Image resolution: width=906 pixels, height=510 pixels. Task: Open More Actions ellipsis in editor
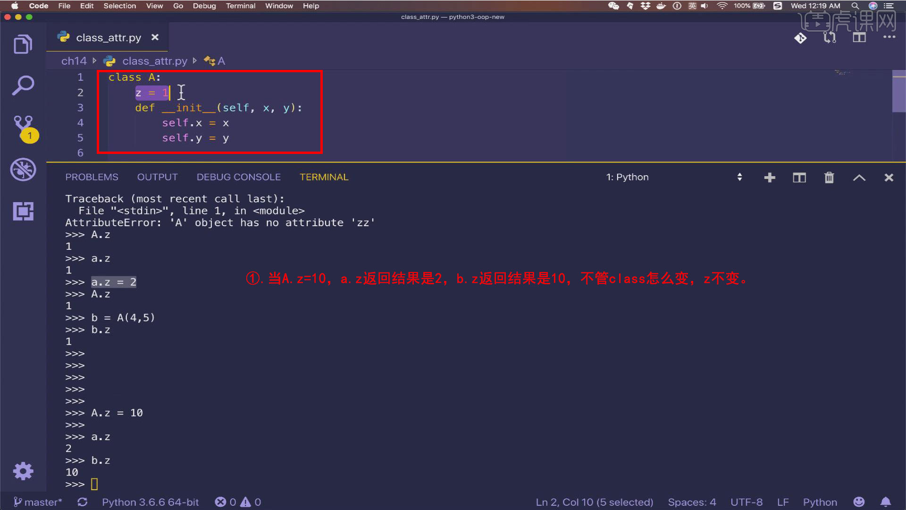(x=889, y=37)
